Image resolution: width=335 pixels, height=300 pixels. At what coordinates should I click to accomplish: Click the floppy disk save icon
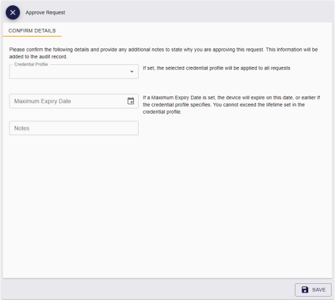pos(305,290)
